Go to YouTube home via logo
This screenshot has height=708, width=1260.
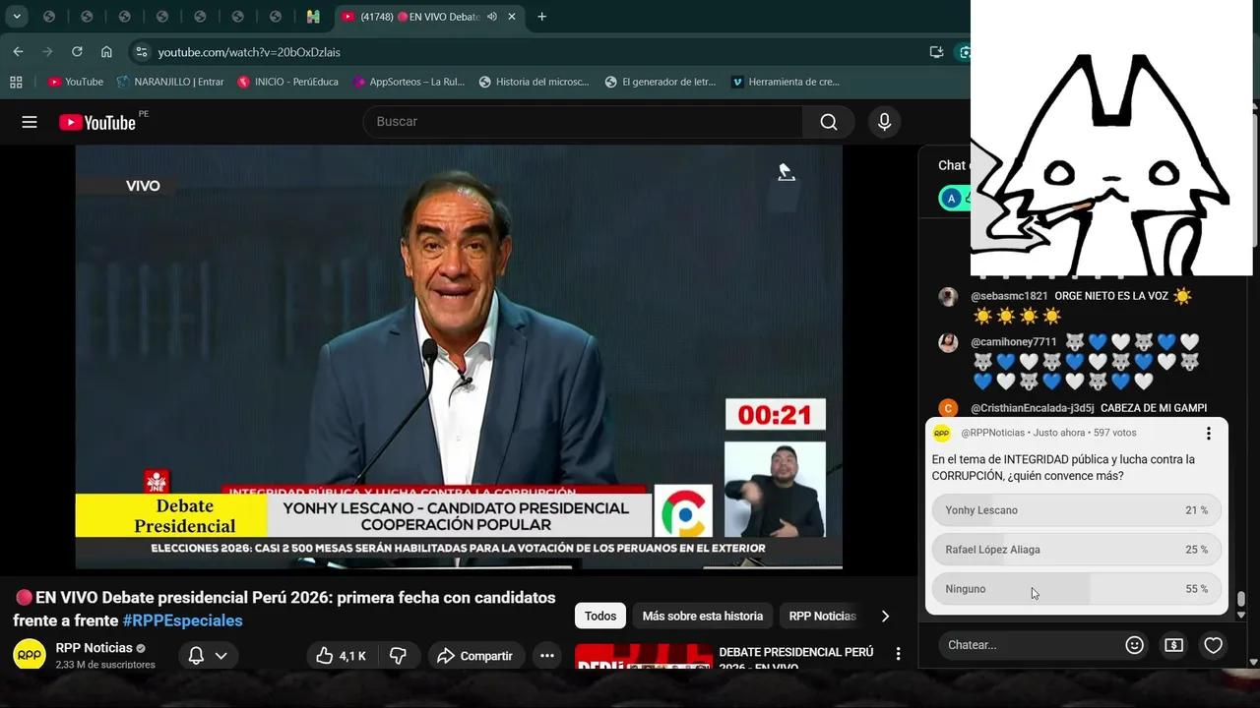coord(97,122)
